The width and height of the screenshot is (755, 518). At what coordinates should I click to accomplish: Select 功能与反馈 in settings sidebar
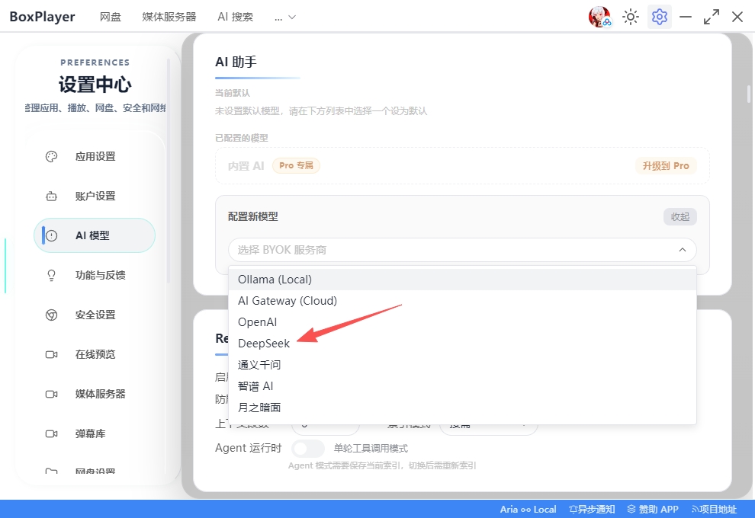pos(95,275)
